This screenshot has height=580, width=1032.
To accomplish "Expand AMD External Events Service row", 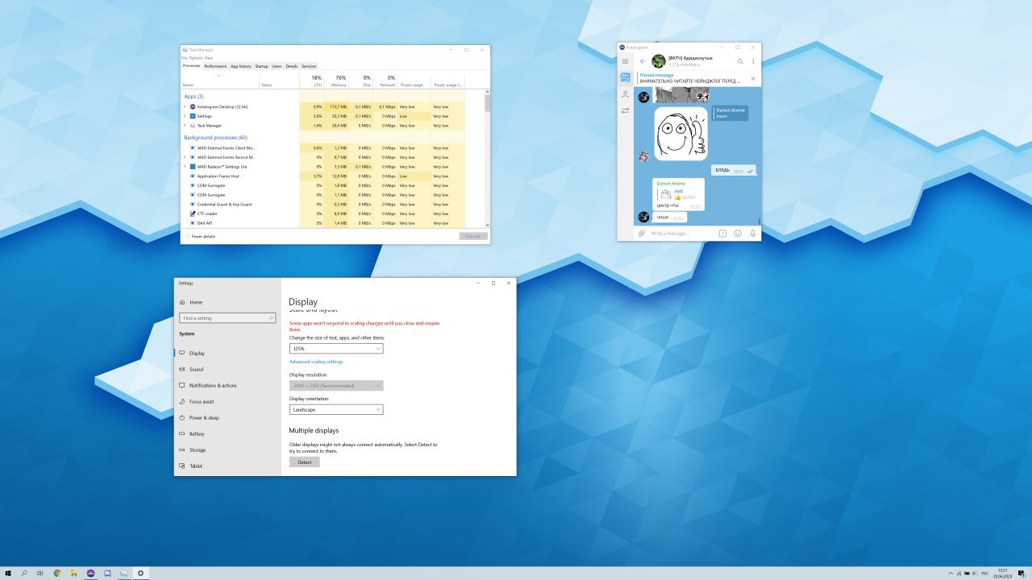I will 184,157.
